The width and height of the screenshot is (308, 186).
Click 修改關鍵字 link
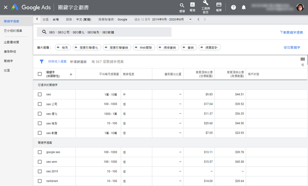tap(292, 47)
